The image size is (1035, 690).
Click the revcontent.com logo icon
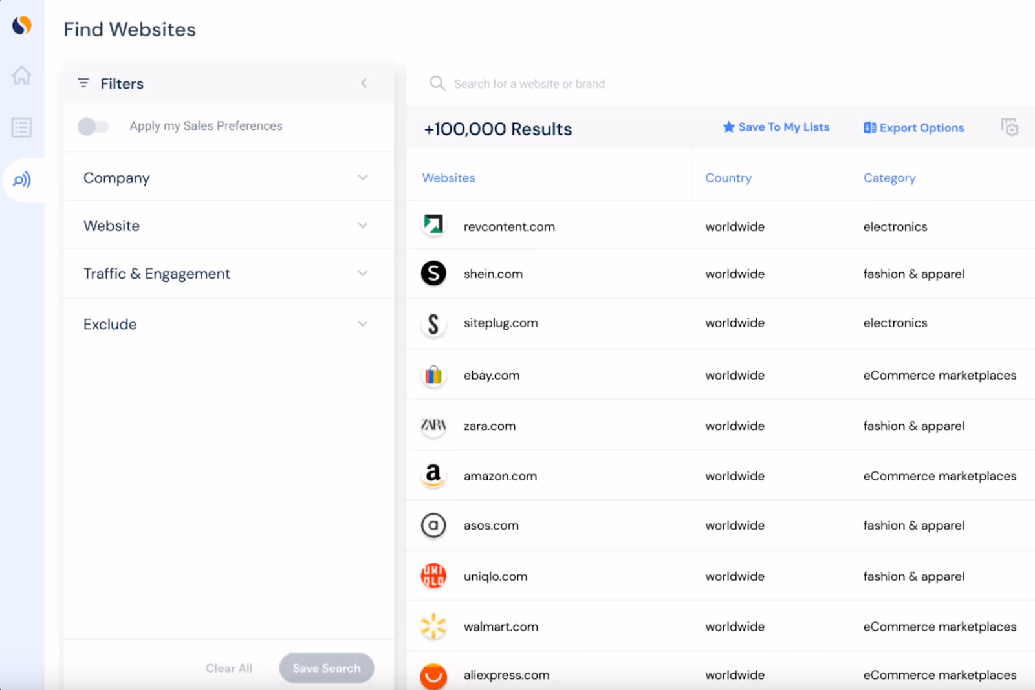pyautogui.click(x=433, y=225)
